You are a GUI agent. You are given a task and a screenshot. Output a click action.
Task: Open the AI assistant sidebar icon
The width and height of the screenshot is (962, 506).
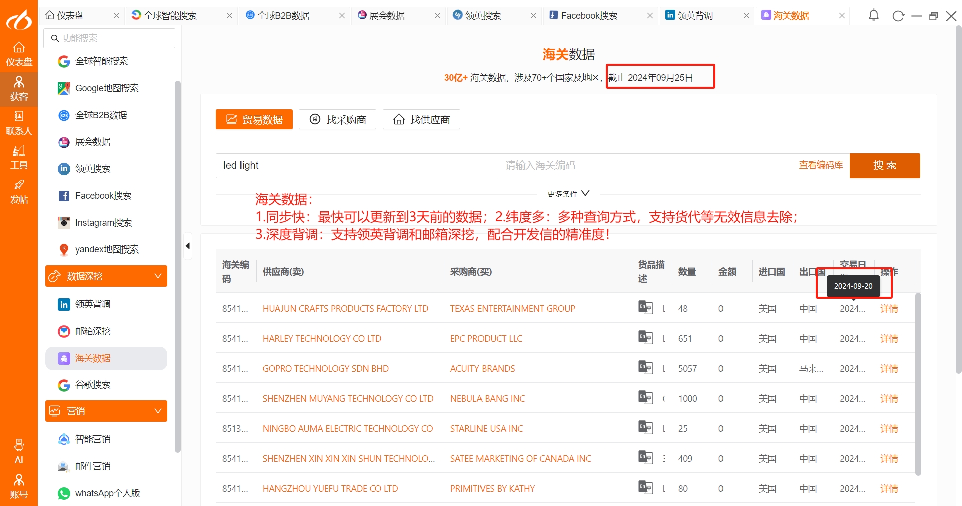(19, 452)
